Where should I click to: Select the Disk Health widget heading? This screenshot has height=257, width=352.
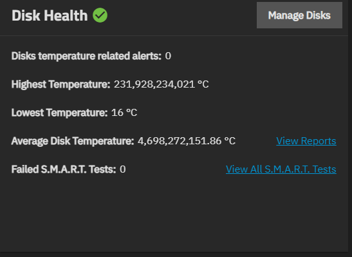point(50,15)
